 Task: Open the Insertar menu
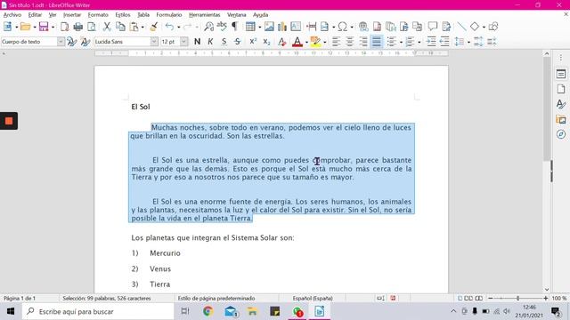tap(72, 15)
